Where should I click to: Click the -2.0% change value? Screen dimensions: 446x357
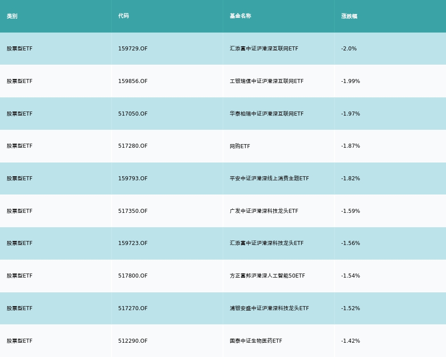pos(349,49)
